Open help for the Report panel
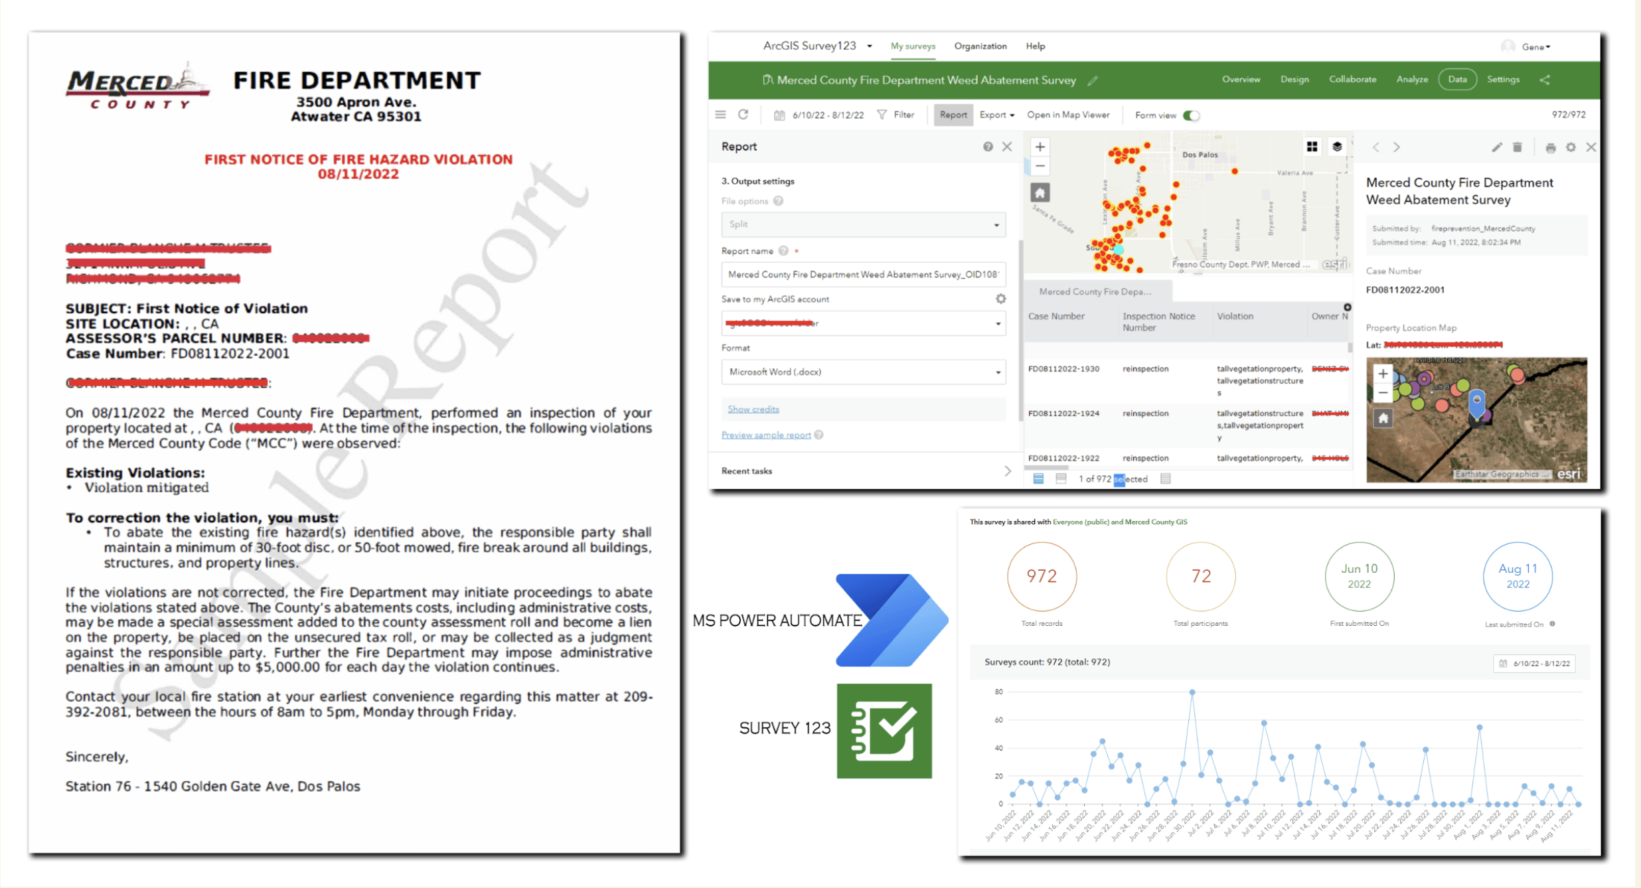Viewport: 1641px width, 888px height. click(x=988, y=147)
